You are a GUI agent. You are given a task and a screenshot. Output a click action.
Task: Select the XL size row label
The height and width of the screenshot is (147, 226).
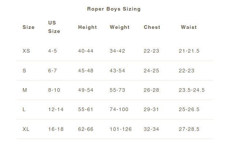(26, 129)
